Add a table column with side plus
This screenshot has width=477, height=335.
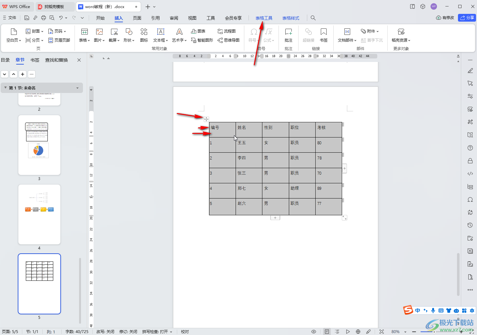click(x=345, y=168)
